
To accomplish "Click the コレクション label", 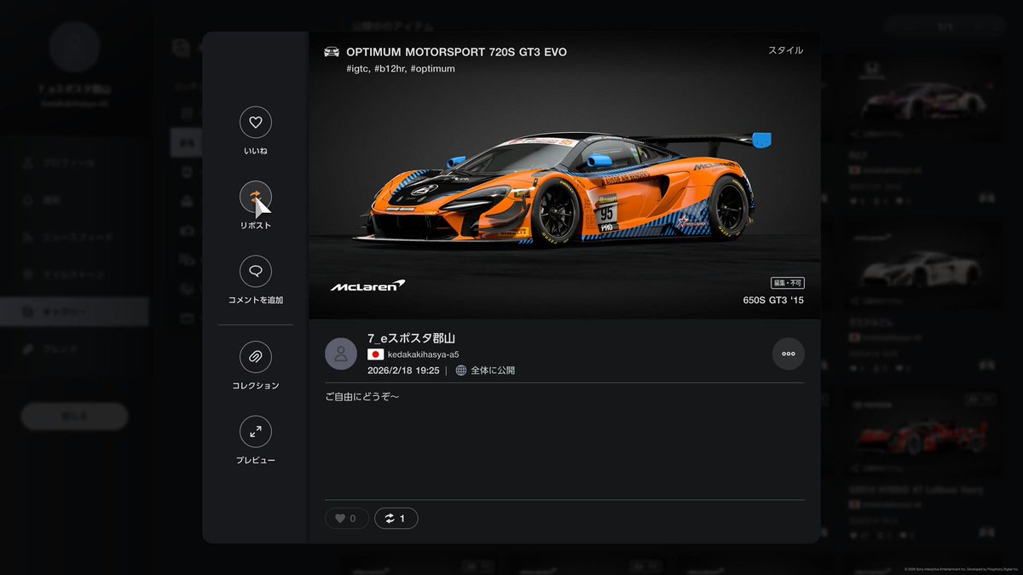I will pos(256,386).
